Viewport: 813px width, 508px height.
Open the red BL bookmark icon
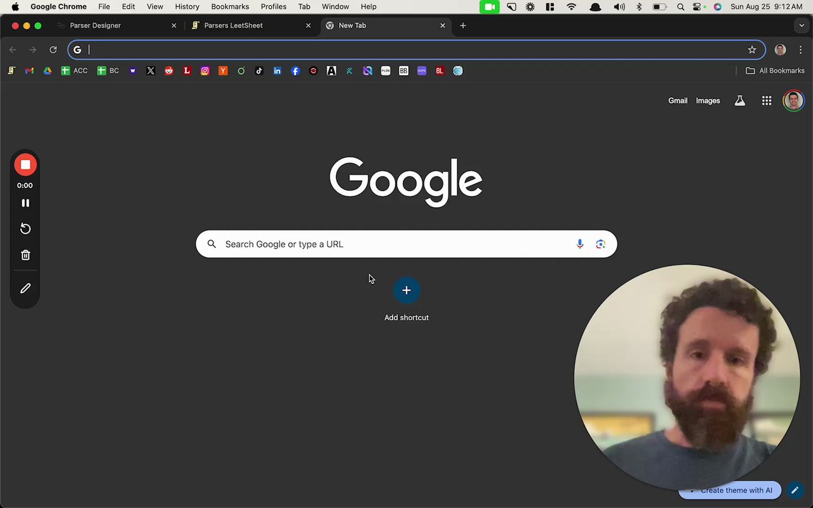[440, 71]
